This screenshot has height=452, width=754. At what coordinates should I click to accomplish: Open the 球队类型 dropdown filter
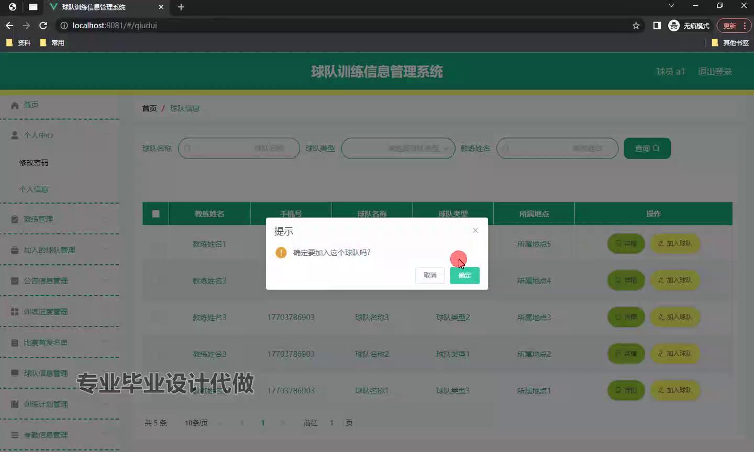398,149
